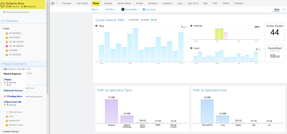Open the Windows tab
Viewport: 287px width, 134px height.
click(x=153, y=3)
